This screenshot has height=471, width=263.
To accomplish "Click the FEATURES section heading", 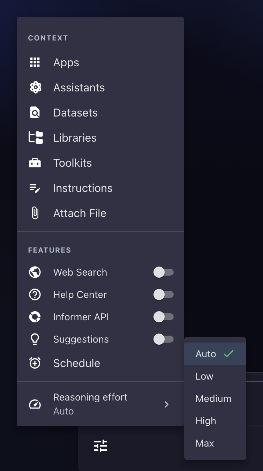I will (50, 250).
